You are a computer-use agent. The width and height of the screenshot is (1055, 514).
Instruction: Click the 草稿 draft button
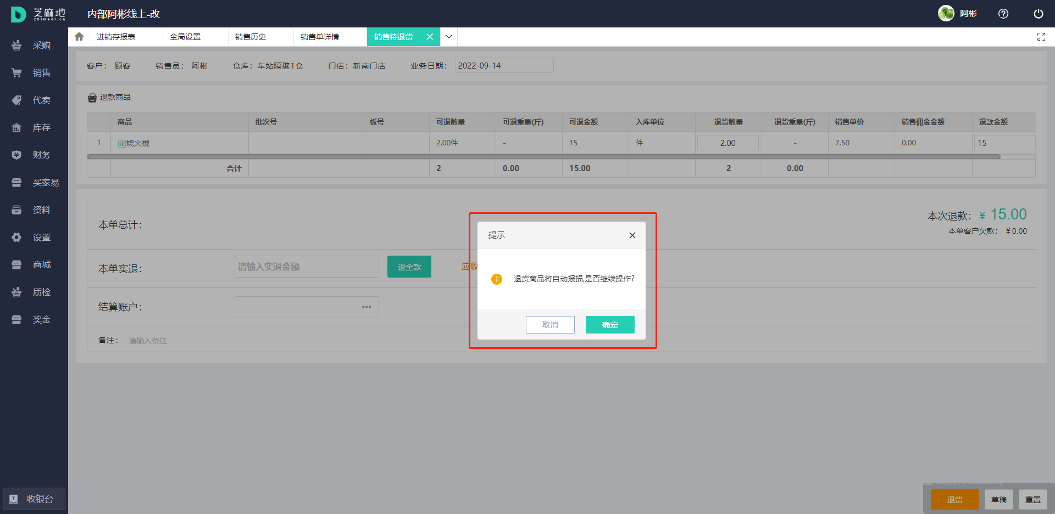(999, 500)
